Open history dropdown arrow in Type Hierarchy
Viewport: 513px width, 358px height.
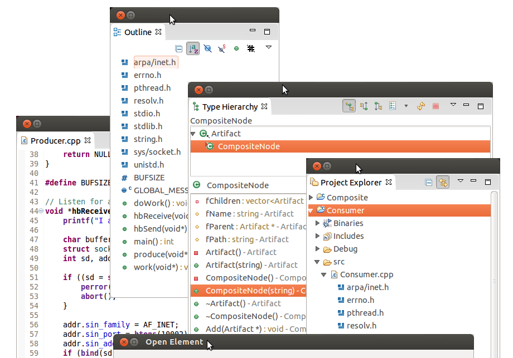tap(406, 106)
